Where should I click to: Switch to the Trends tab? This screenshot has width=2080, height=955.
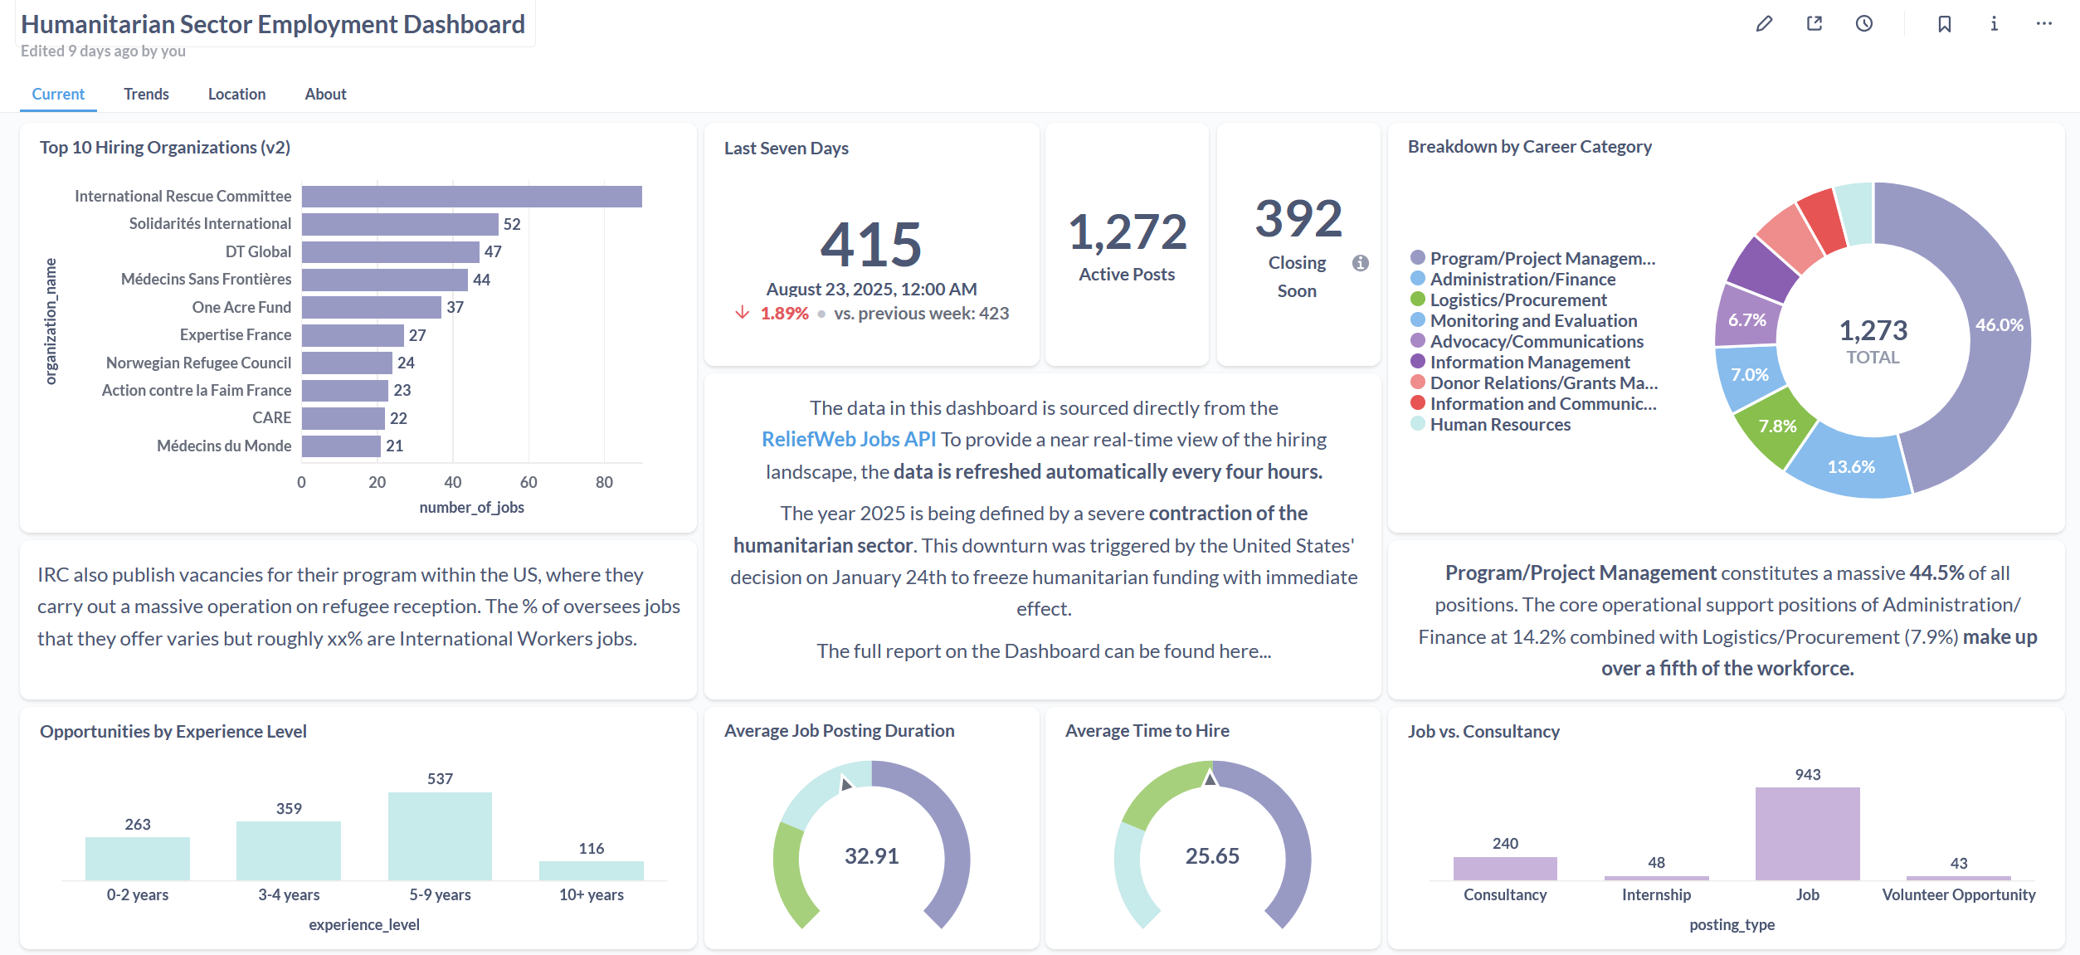146,94
